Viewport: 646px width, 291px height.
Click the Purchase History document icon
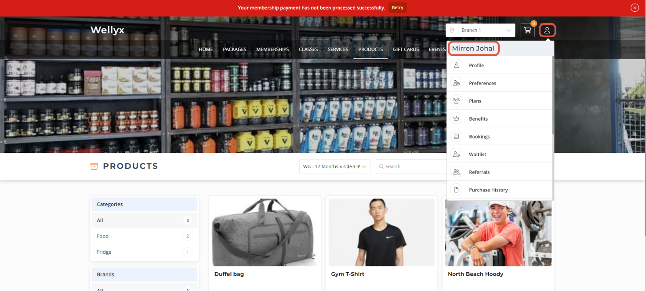point(456,190)
